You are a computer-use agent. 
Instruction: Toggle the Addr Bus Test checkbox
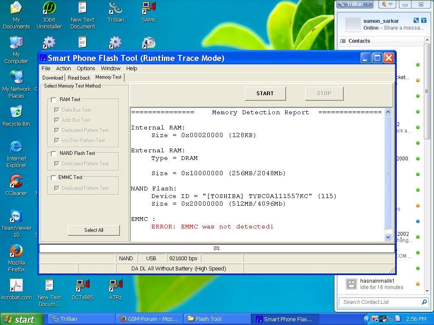57,120
